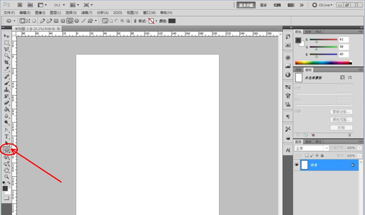Toggle lock position icon

point(317,155)
